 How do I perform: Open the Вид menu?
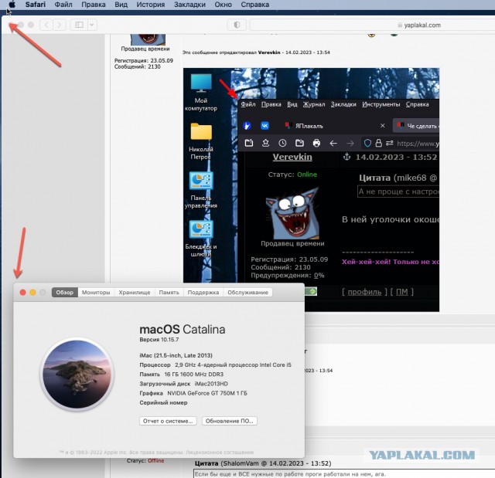[121, 5]
